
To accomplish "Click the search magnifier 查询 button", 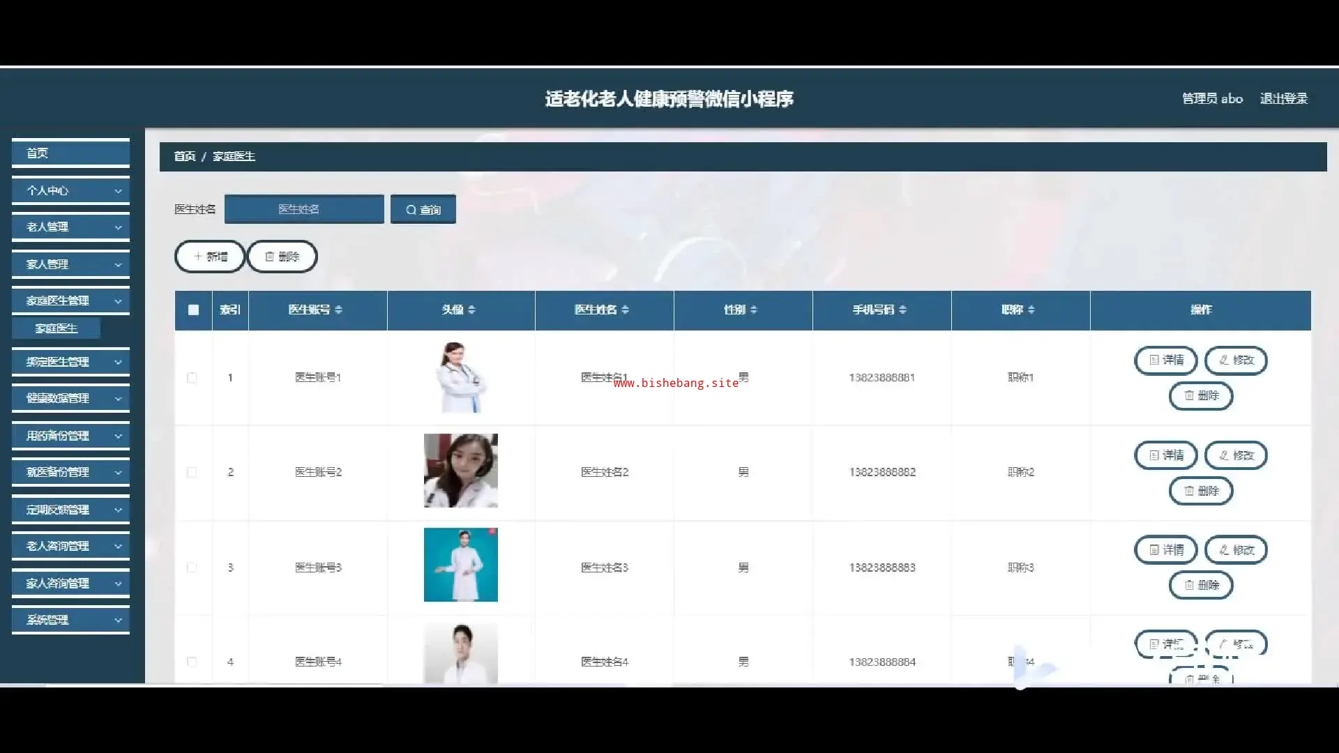I will click(423, 209).
